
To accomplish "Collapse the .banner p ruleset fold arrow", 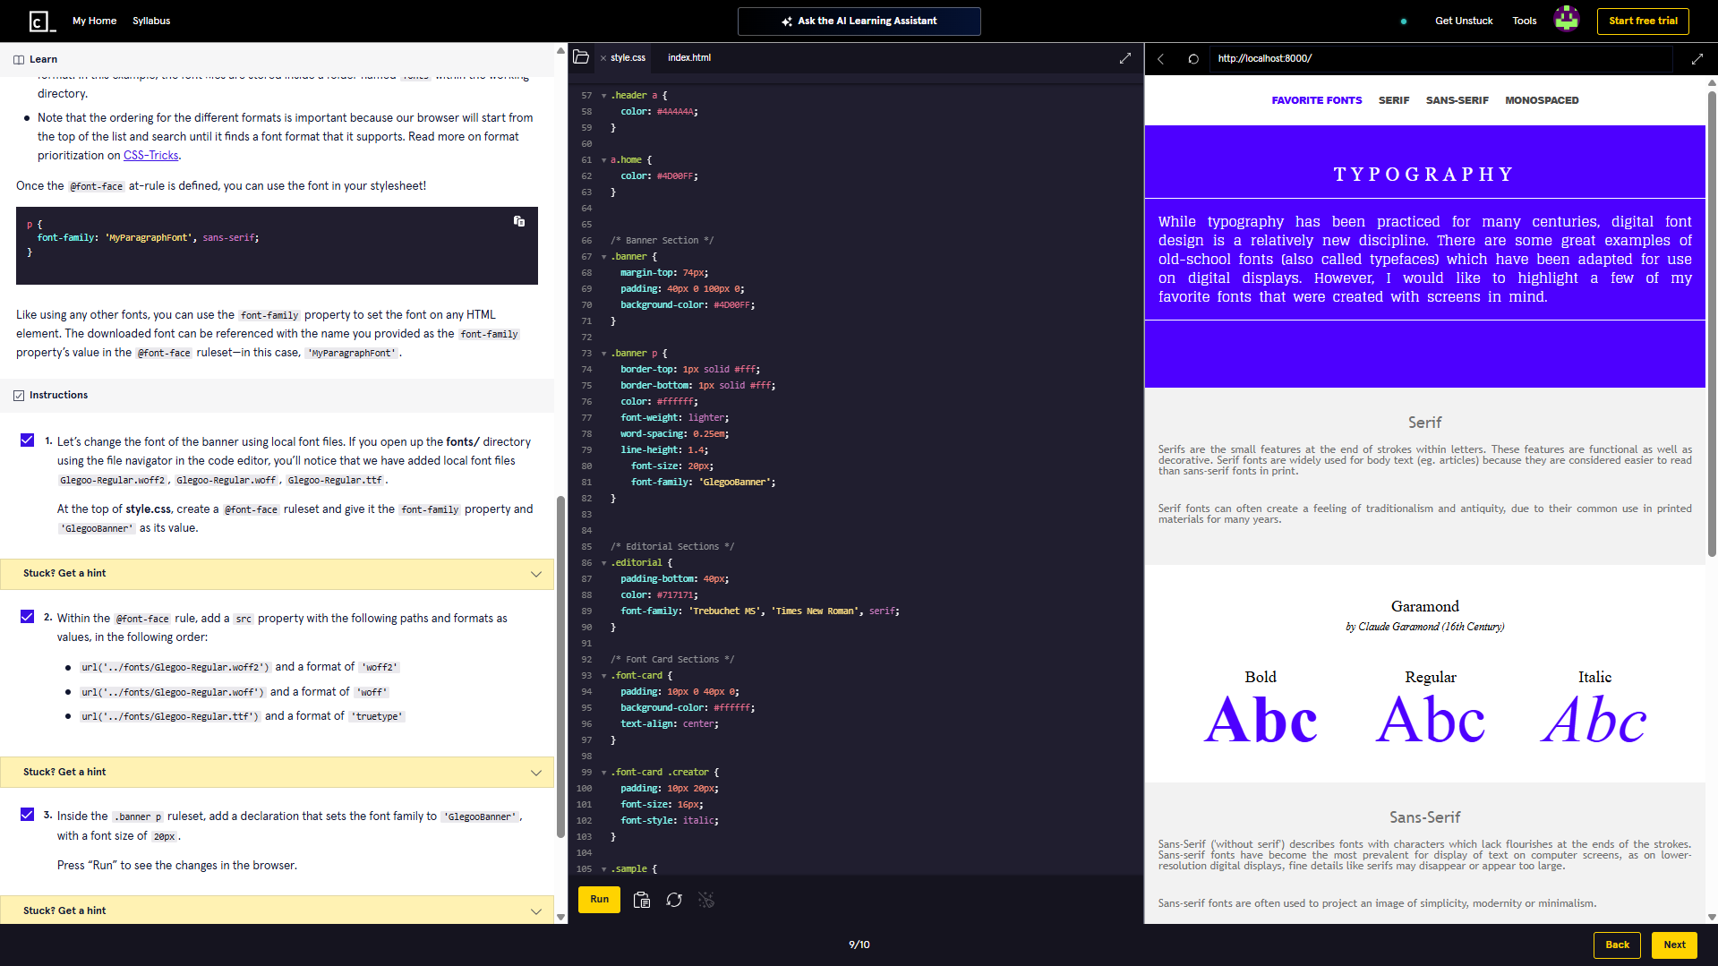I will coord(603,354).
